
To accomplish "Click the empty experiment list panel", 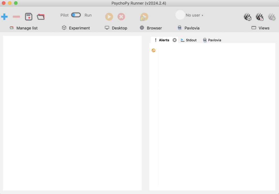I will tap(72, 113).
